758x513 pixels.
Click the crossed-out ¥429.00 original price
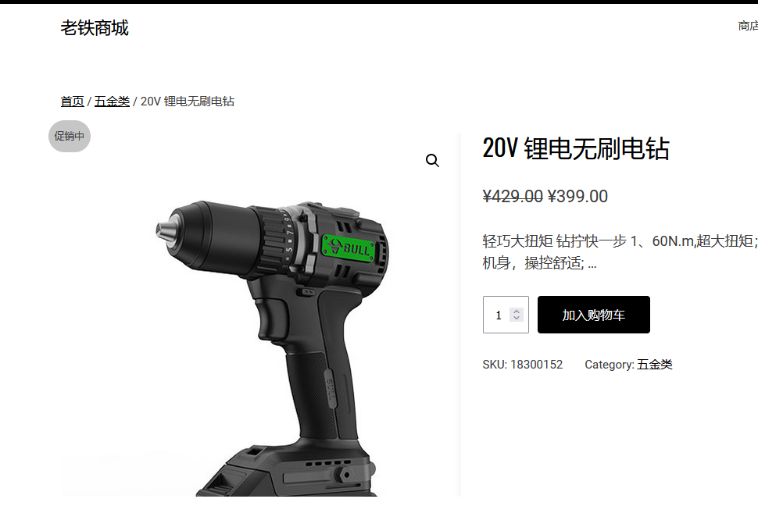click(x=513, y=196)
